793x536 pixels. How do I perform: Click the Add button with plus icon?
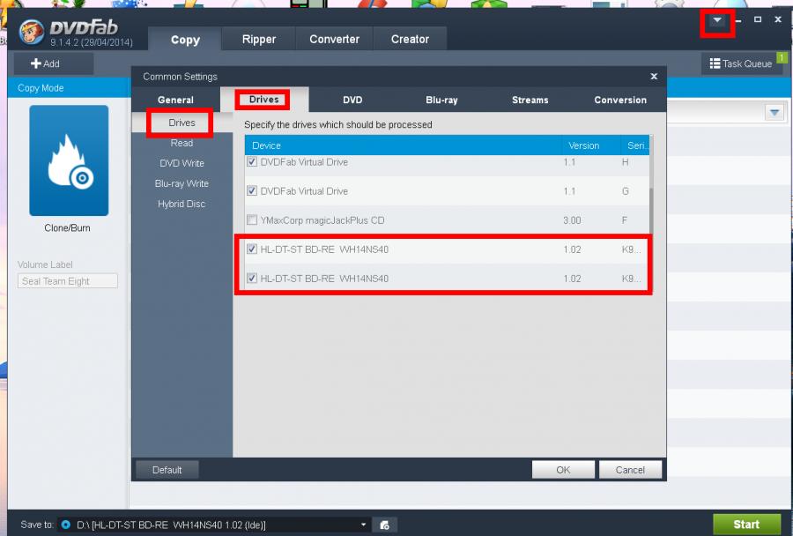53,63
